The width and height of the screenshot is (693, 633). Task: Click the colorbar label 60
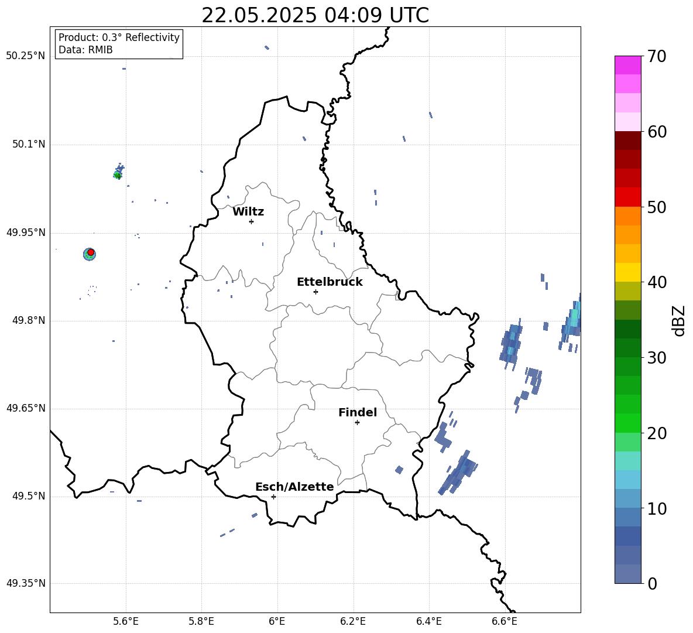[x=657, y=132]
